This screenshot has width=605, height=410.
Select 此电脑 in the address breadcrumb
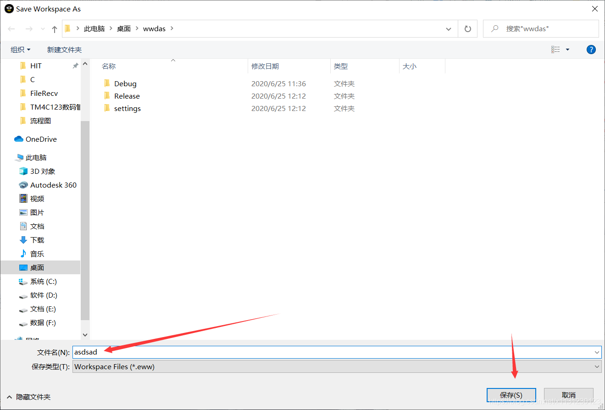tap(94, 28)
